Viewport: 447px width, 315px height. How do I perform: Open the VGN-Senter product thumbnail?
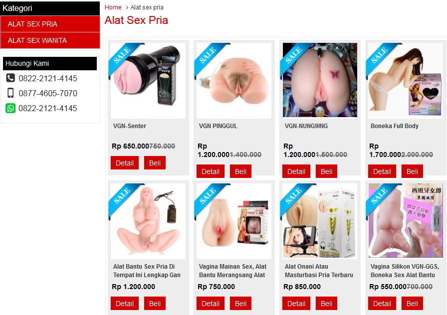[x=148, y=81]
